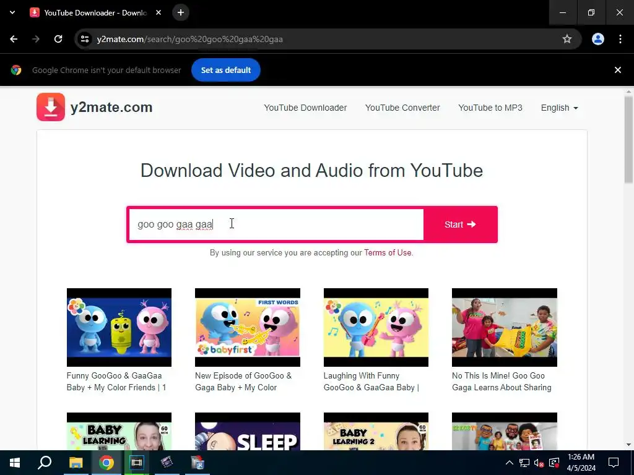Image resolution: width=634 pixels, height=475 pixels.
Task: Click the y2mate red download logo icon
Action: pos(51,107)
